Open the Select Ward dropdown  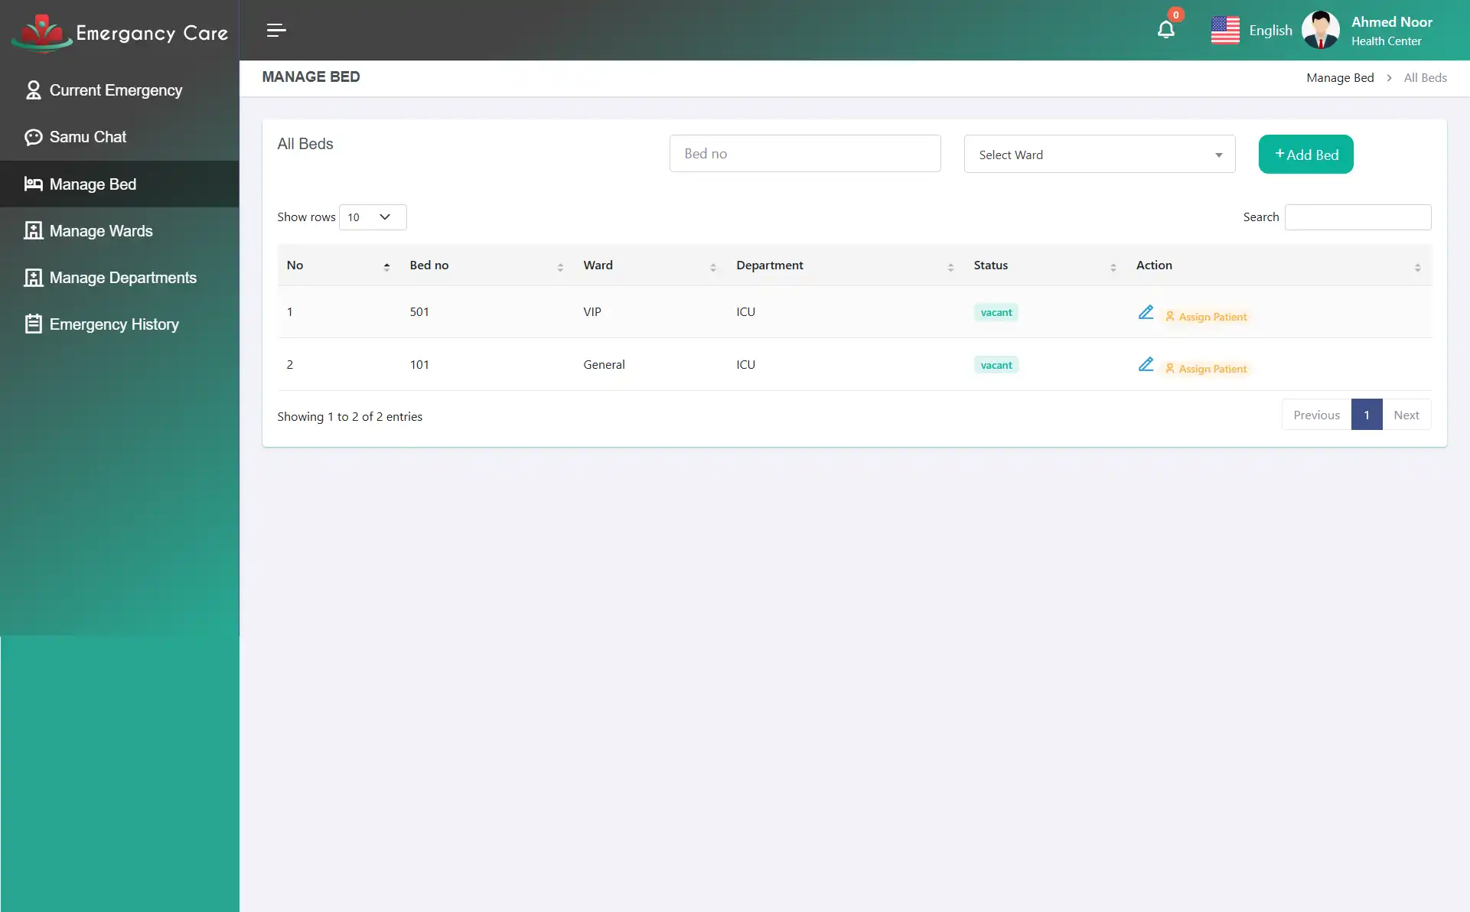click(1099, 154)
